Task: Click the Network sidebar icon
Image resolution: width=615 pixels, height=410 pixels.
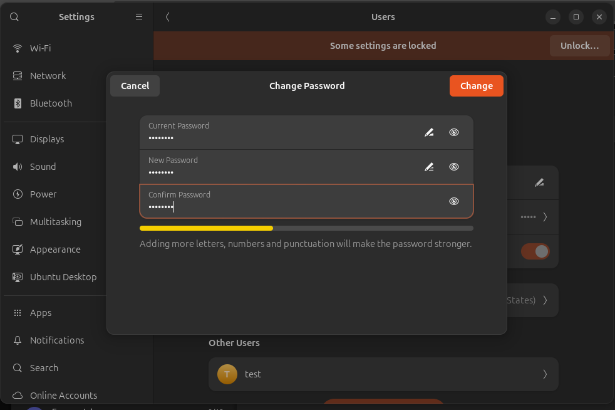Action: click(x=18, y=76)
